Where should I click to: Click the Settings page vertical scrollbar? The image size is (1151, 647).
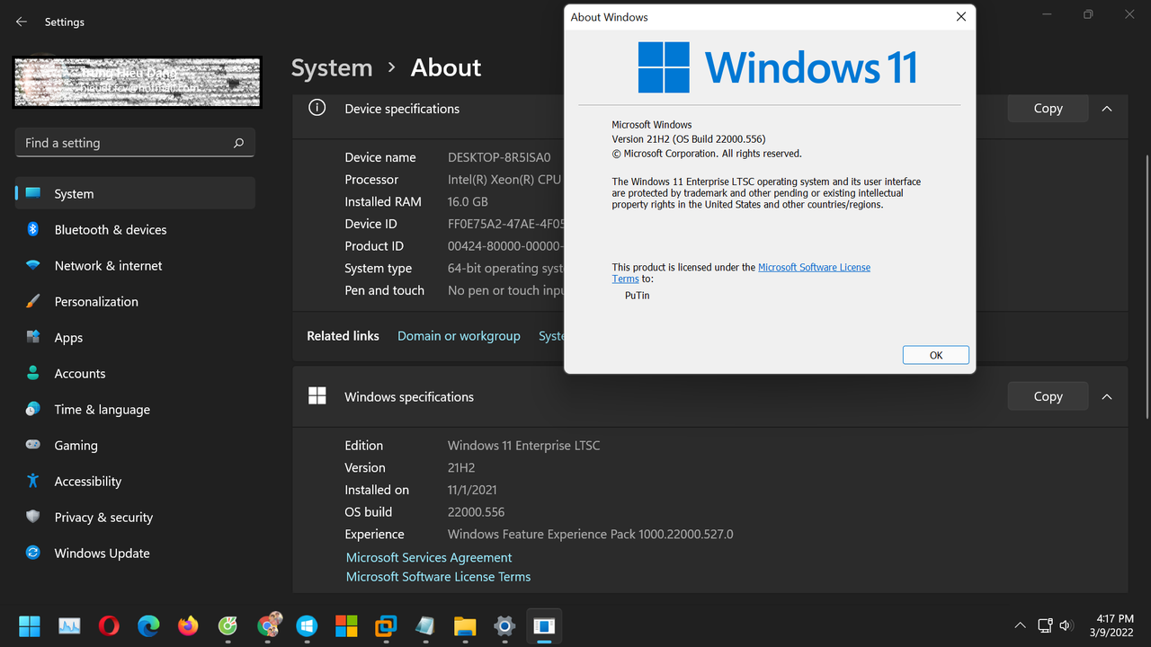(x=1146, y=286)
